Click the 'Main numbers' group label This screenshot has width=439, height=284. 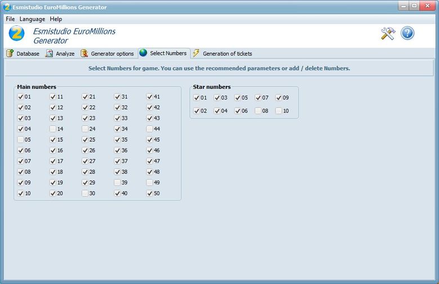37,87
